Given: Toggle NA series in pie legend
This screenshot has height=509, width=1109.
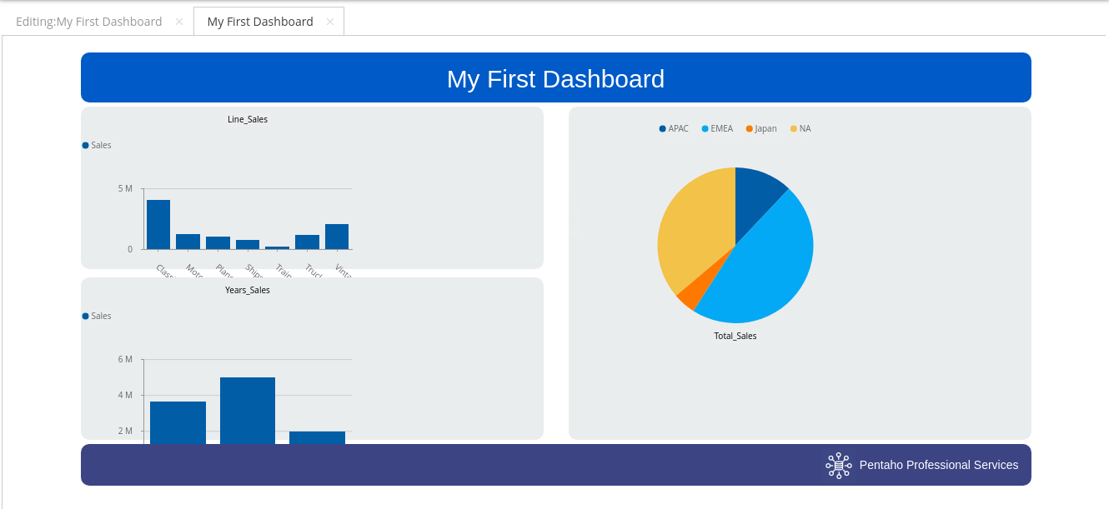Looking at the screenshot, I should (800, 128).
